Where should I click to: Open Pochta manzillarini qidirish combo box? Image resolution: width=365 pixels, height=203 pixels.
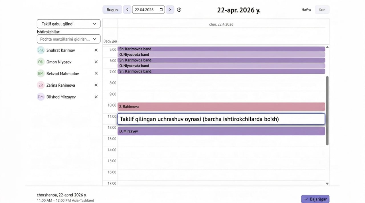pyautogui.click(x=68, y=39)
